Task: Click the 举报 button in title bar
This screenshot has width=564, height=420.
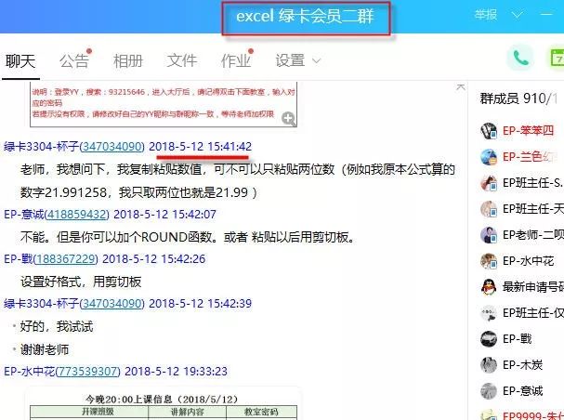Action: coord(486,15)
